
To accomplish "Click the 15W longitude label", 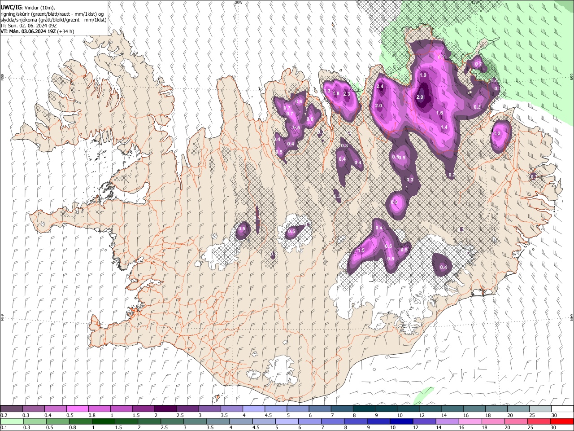I will (x=475, y=2).
